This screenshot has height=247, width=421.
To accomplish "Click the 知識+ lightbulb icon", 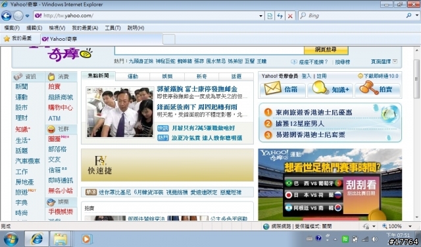I will click(x=320, y=88).
